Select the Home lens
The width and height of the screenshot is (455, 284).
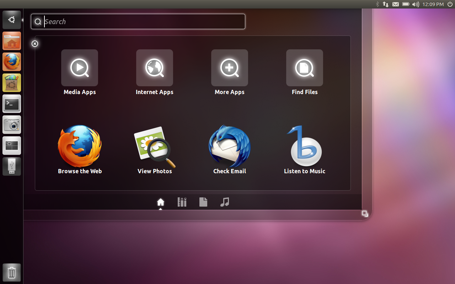pyautogui.click(x=160, y=202)
